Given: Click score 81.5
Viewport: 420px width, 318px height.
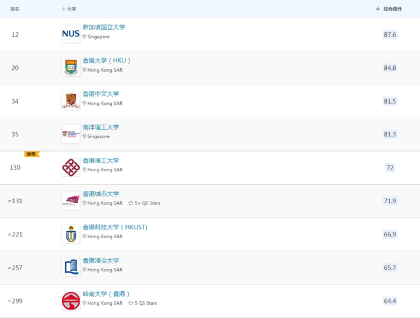Looking at the screenshot, I should pos(390,101).
